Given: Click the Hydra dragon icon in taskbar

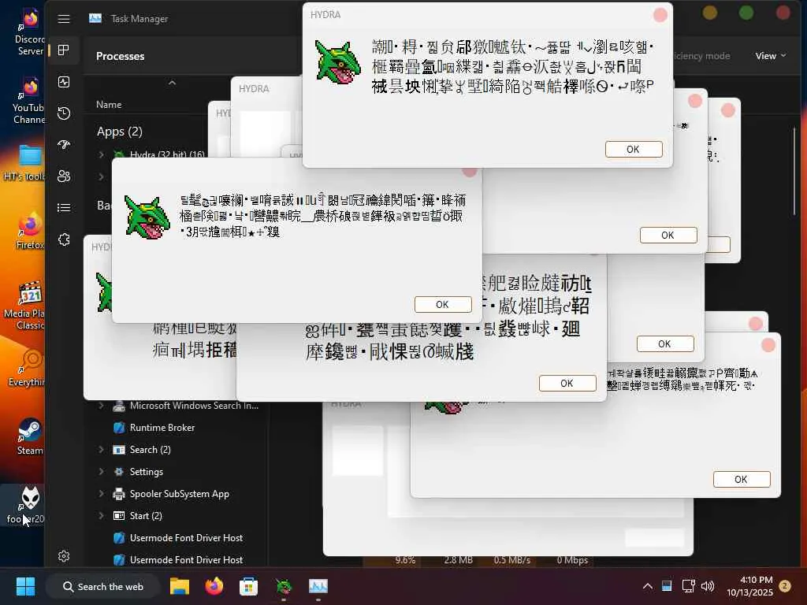Looking at the screenshot, I should click(x=284, y=586).
